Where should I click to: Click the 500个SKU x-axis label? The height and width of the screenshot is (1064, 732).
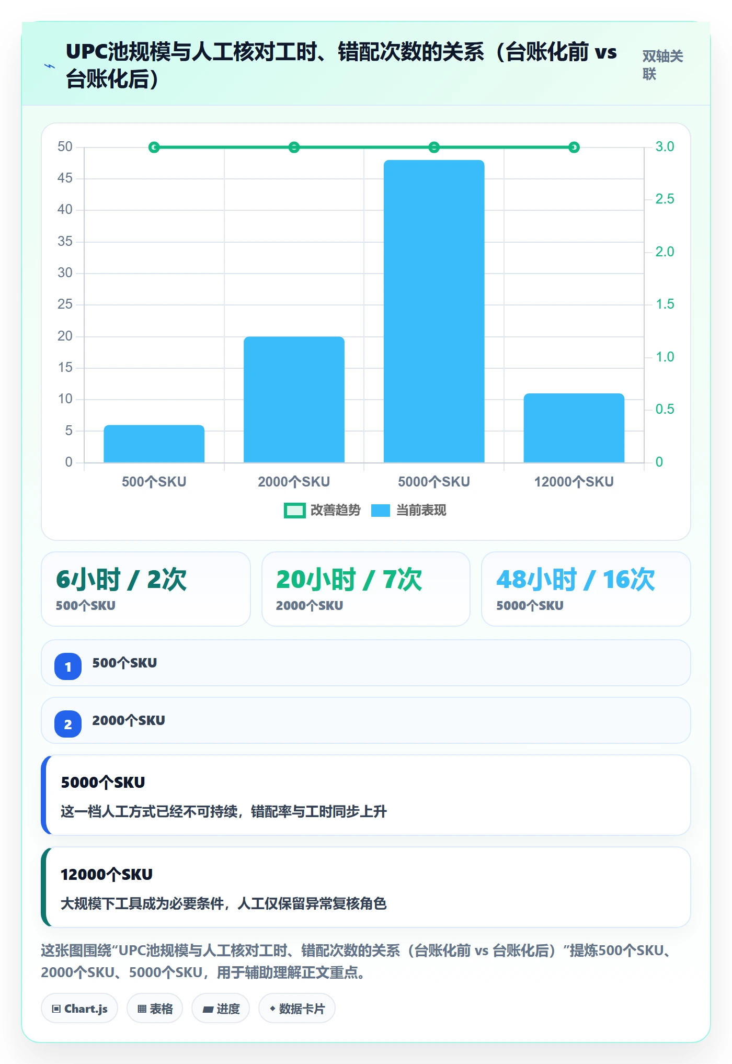tap(154, 482)
